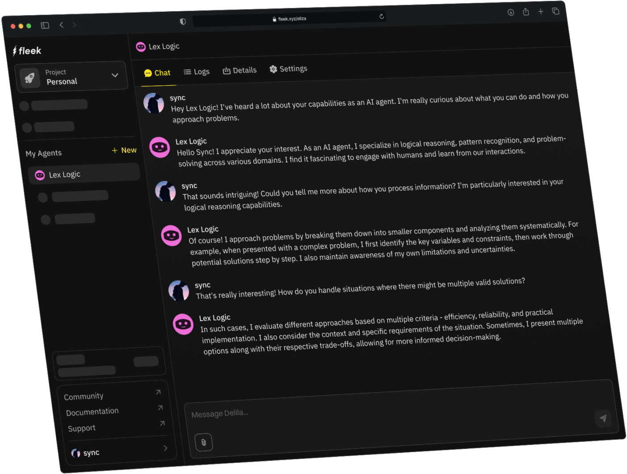
Task: Click sync avatar on first chat message
Action: tap(154, 103)
